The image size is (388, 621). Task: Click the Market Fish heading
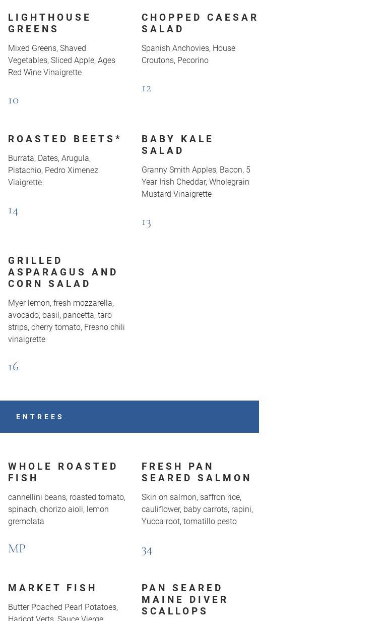tap(52, 588)
